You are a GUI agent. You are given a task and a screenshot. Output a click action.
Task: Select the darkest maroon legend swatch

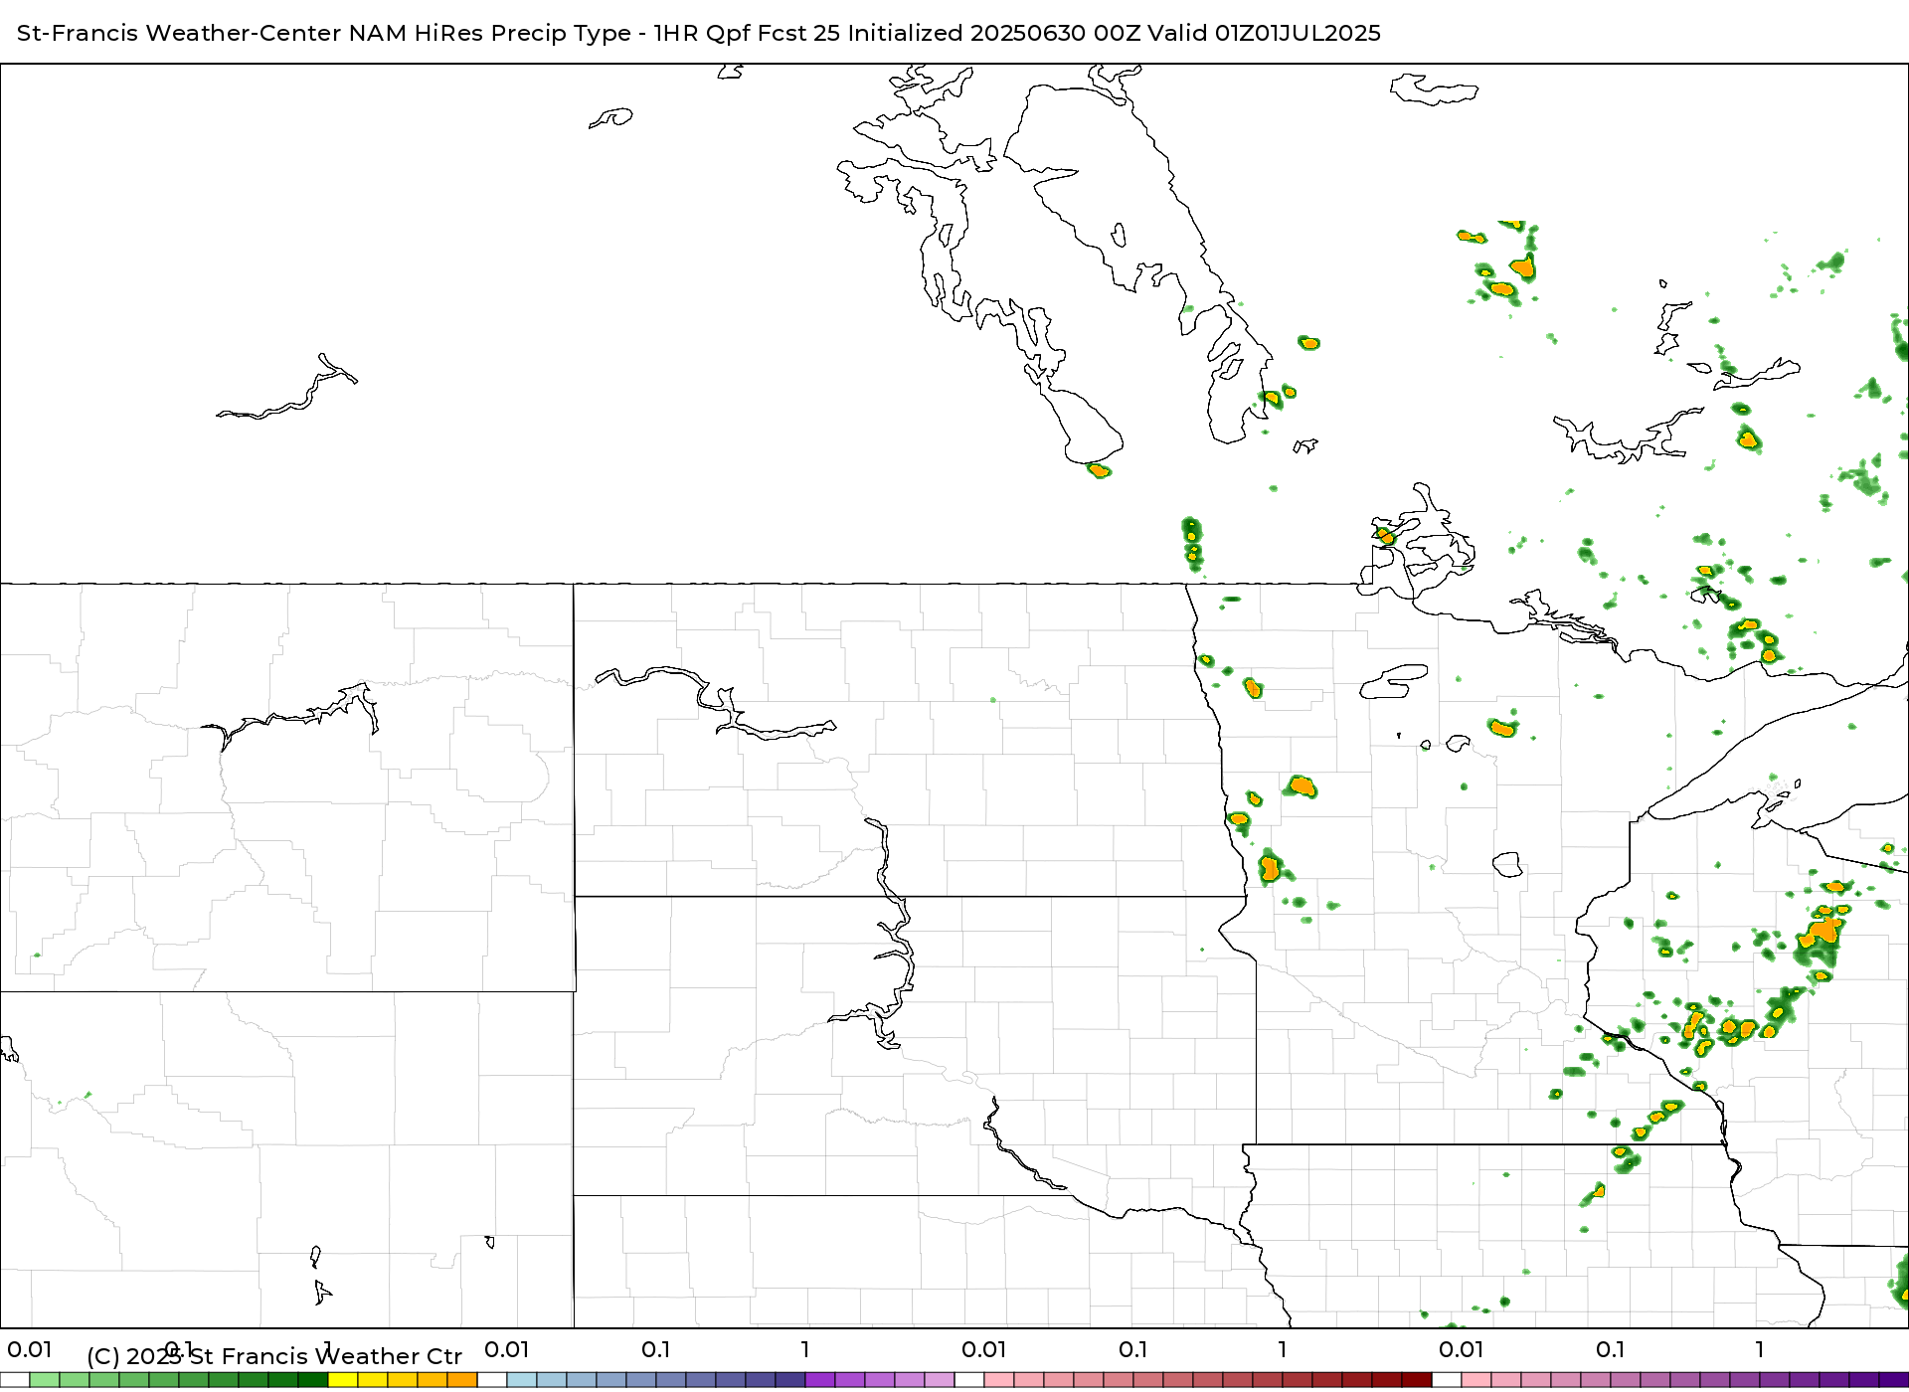[1417, 1380]
